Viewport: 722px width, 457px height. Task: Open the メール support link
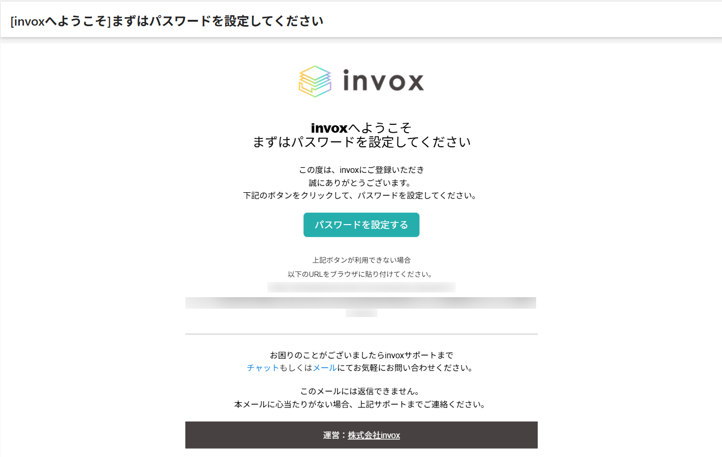[325, 368]
